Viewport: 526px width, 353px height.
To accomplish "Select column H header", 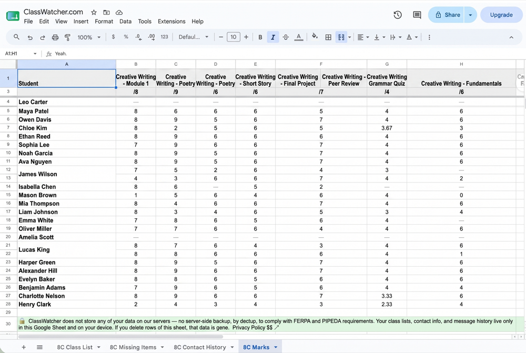I will pos(461,64).
